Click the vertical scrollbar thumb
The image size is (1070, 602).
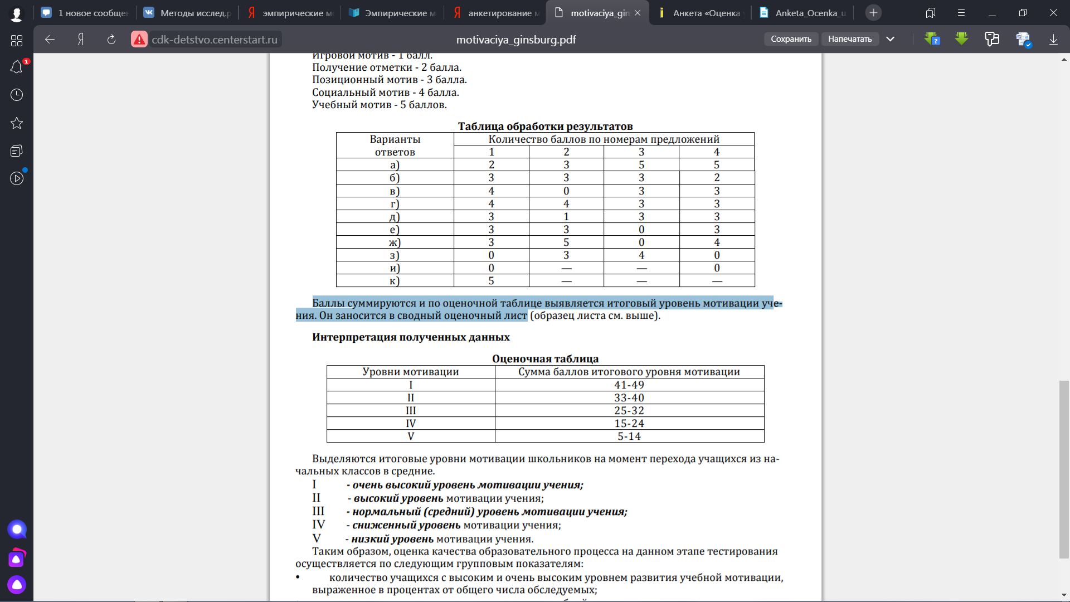point(1064,469)
